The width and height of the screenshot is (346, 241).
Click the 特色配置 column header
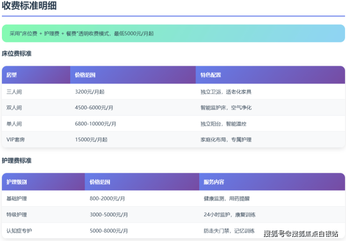(x=210, y=75)
